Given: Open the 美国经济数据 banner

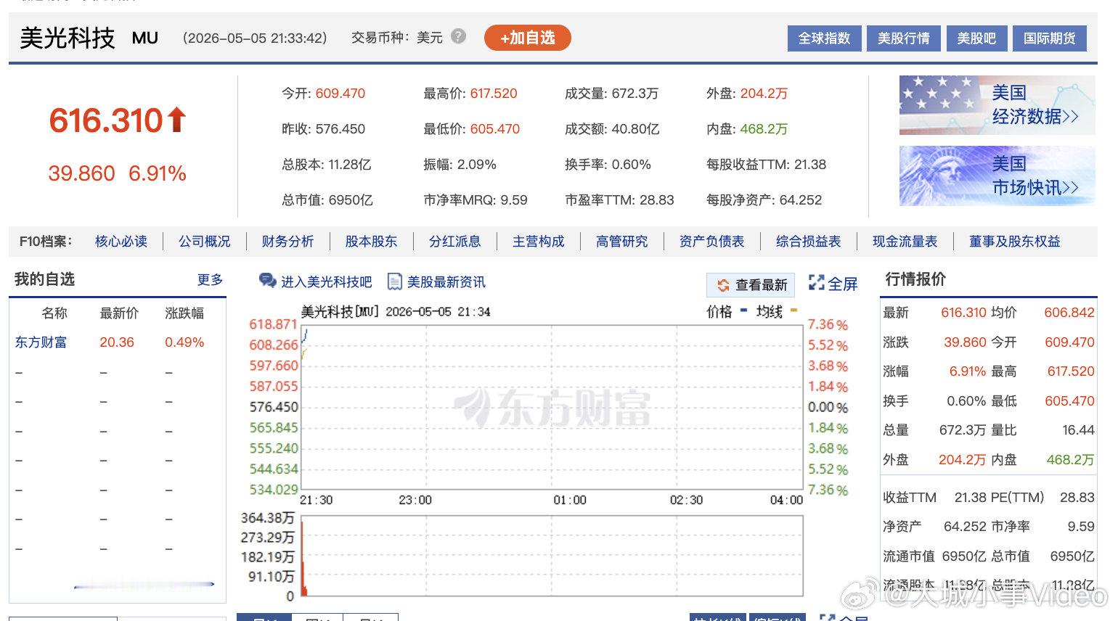Looking at the screenshot, I should pos(997,105).
